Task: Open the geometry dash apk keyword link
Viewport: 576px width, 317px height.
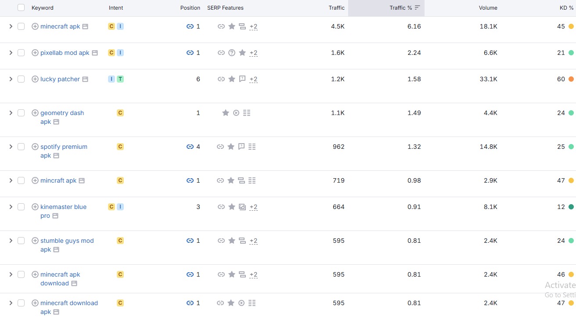Action: coord(62,113)
